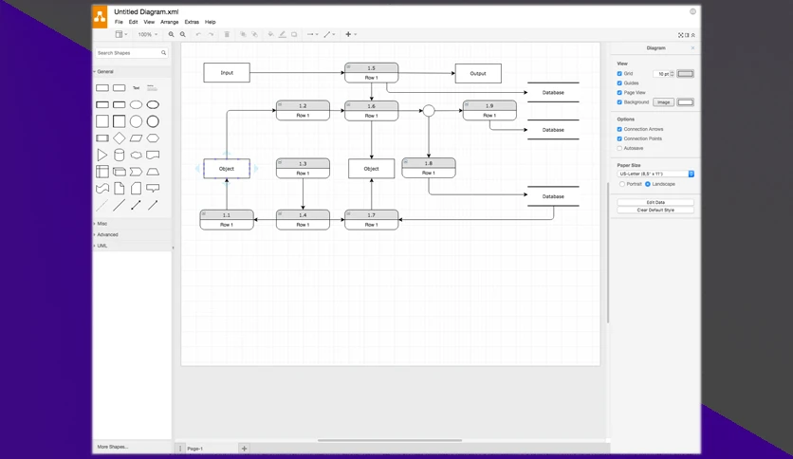Switch to the Page-1 tab
This screenshot has height=459, width=793.
194,449
